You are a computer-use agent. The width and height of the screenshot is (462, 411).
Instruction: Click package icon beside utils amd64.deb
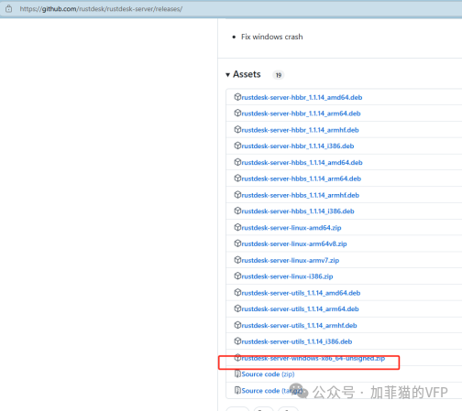point(237,293)
